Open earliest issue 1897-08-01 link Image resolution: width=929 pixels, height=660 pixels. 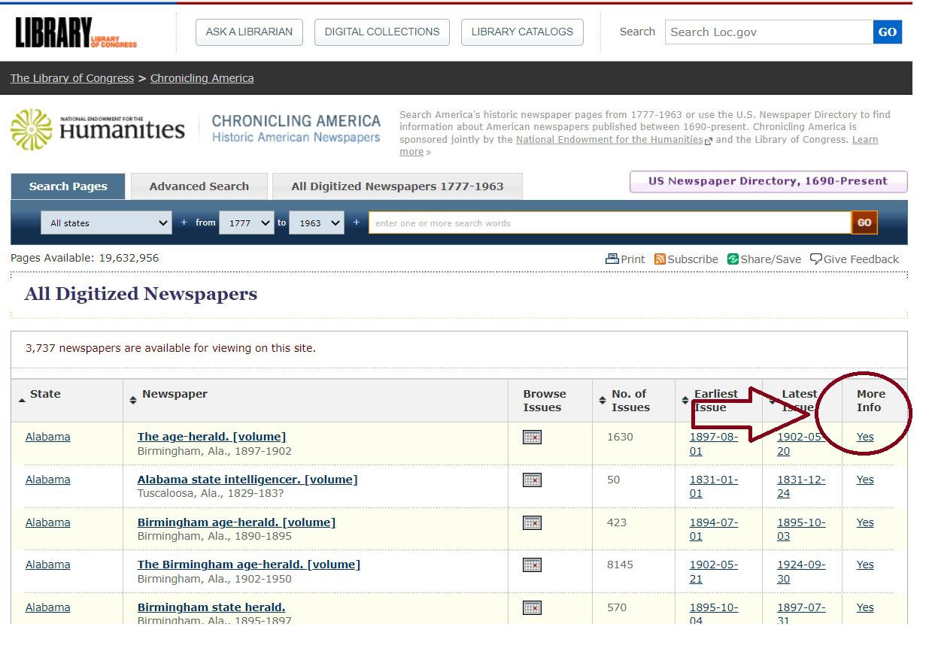(x=714, y=444)
